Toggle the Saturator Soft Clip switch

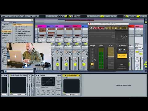pos(58,82)
